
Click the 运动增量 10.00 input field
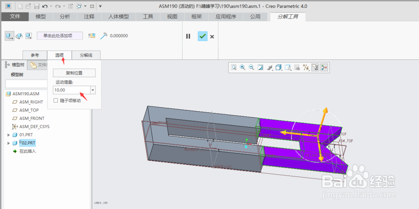coord(72,90)
